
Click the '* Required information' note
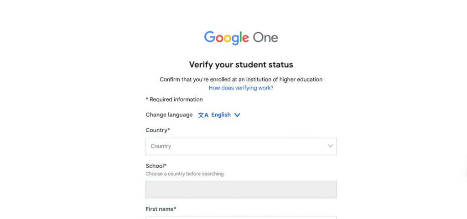(x=174, y=100)
